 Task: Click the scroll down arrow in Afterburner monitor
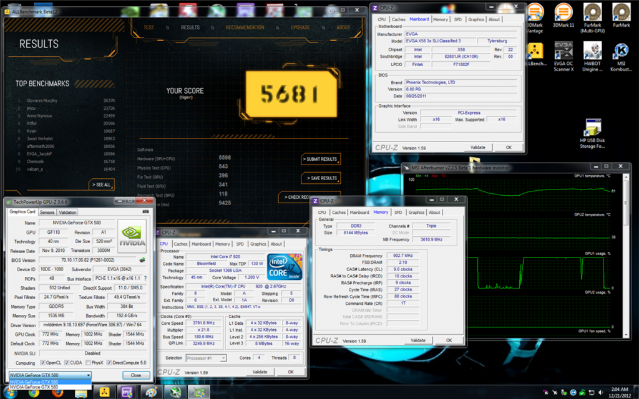pos(627,335)
